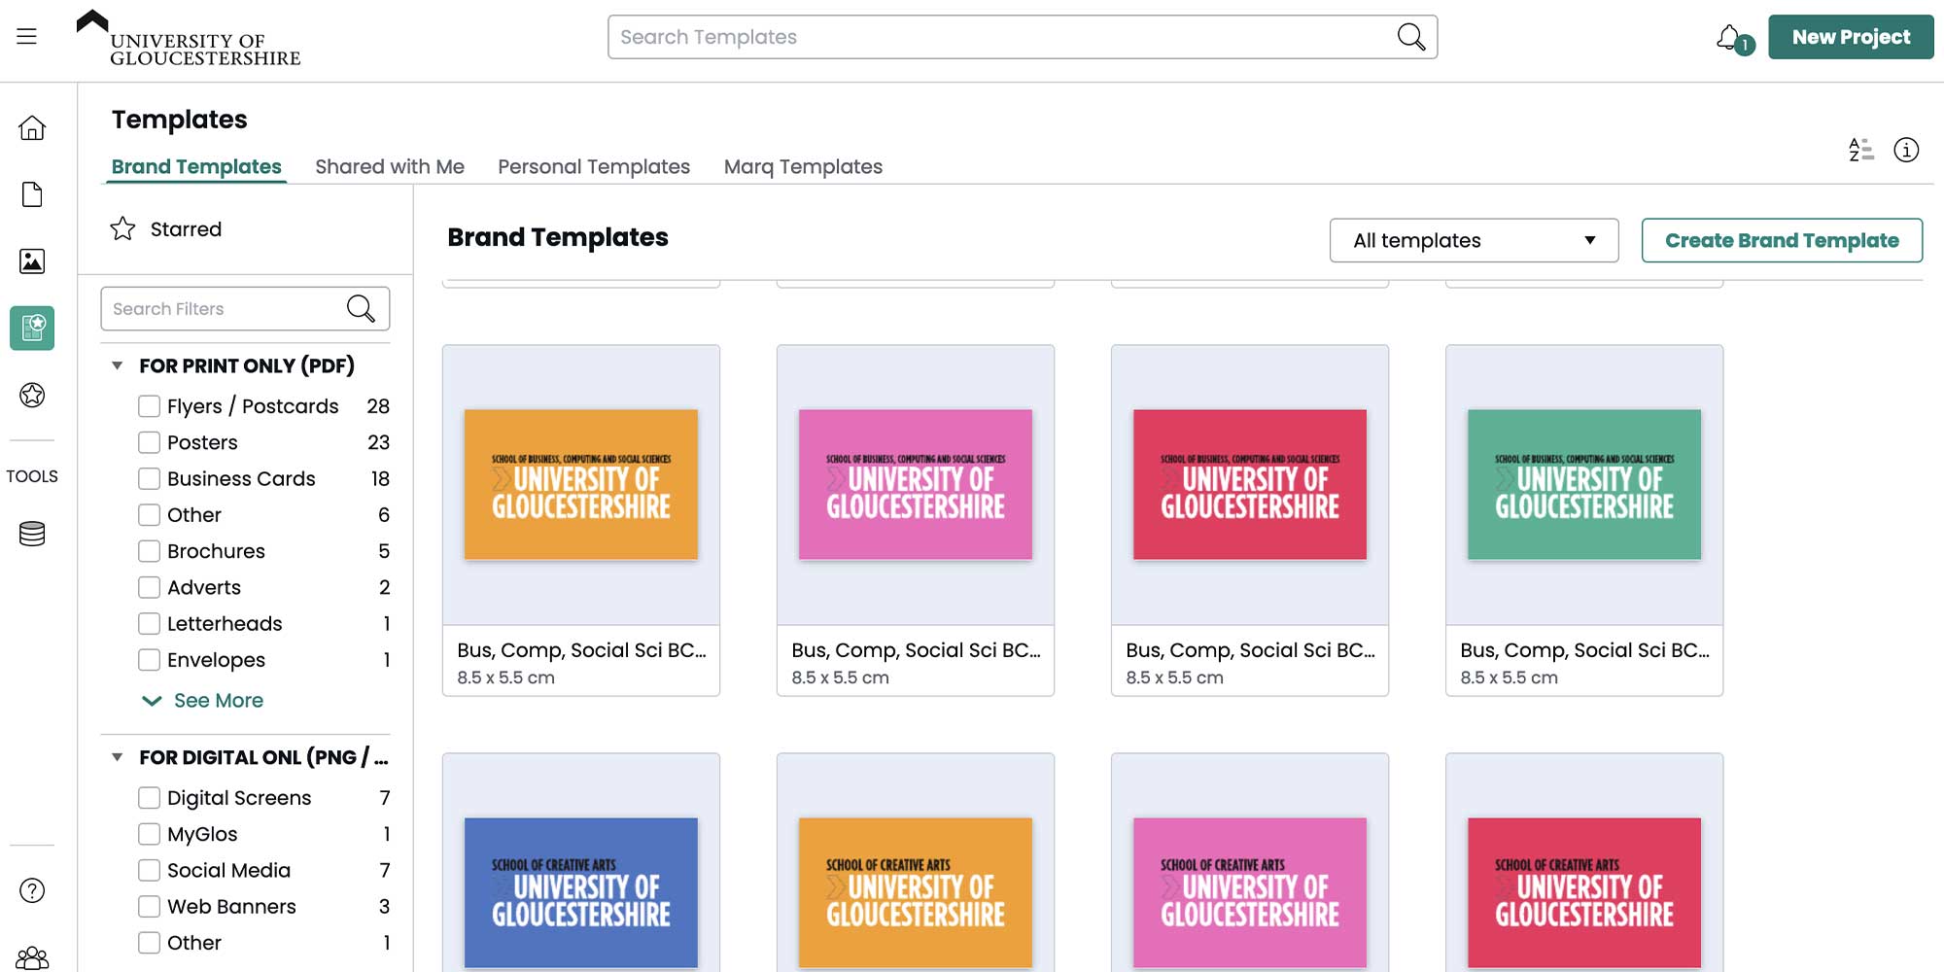
Task: Open Brand assets star-badge icon
Action: (x=32, y=395)
